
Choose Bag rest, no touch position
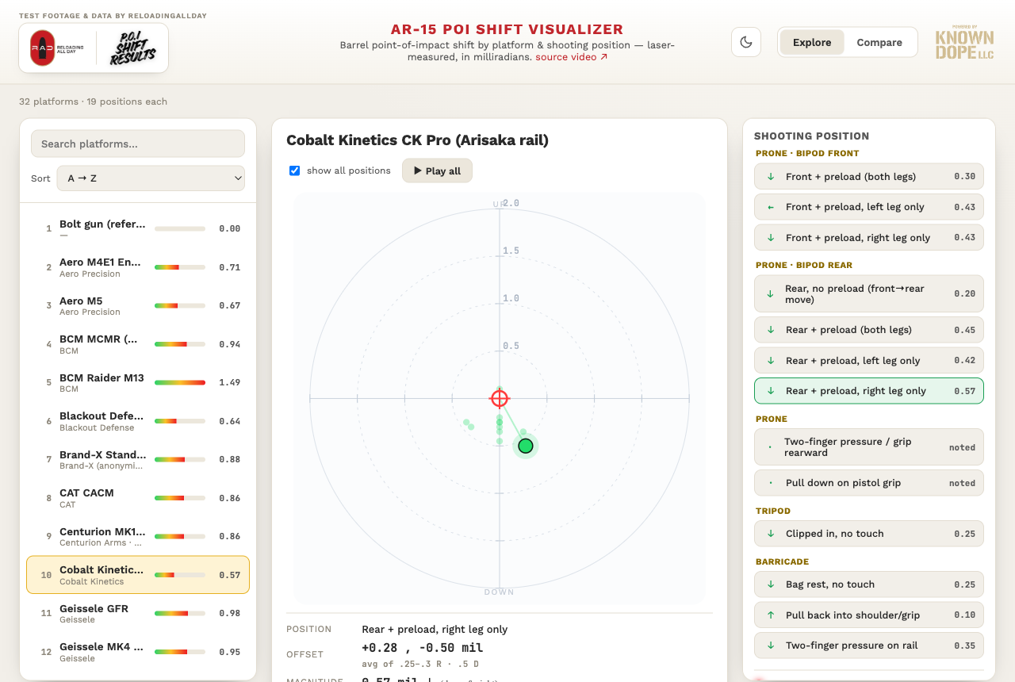tap(869, 584)
